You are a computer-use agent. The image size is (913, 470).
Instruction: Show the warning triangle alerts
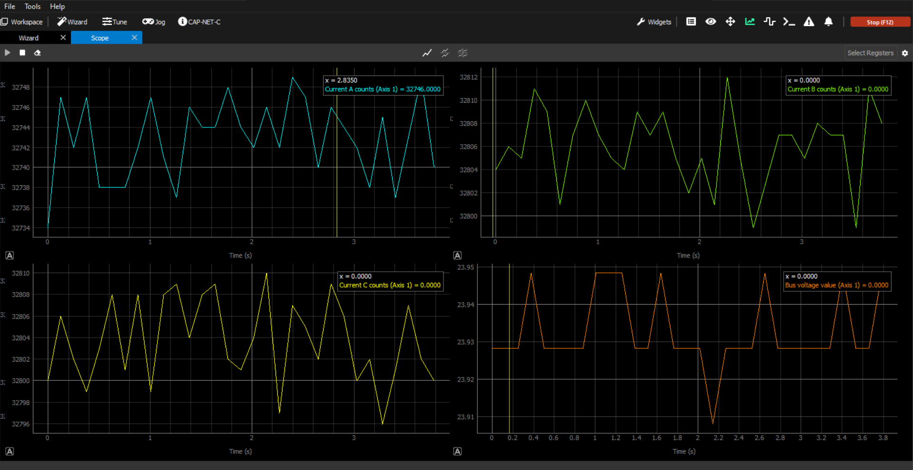coord(809,22)
